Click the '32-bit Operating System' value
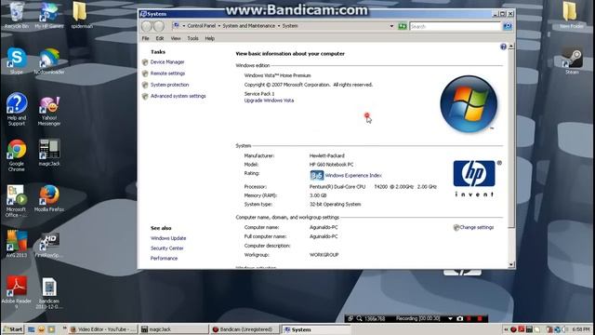 335,205
